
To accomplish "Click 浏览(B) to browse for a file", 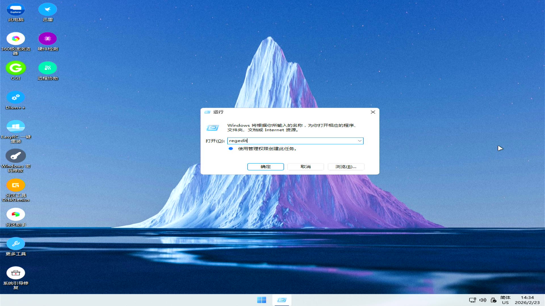I will (x=346, y=167).
